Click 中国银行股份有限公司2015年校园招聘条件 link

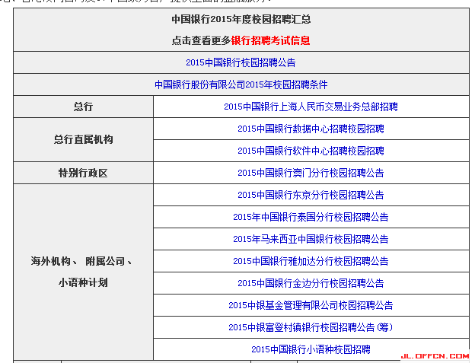coord(241,84)
